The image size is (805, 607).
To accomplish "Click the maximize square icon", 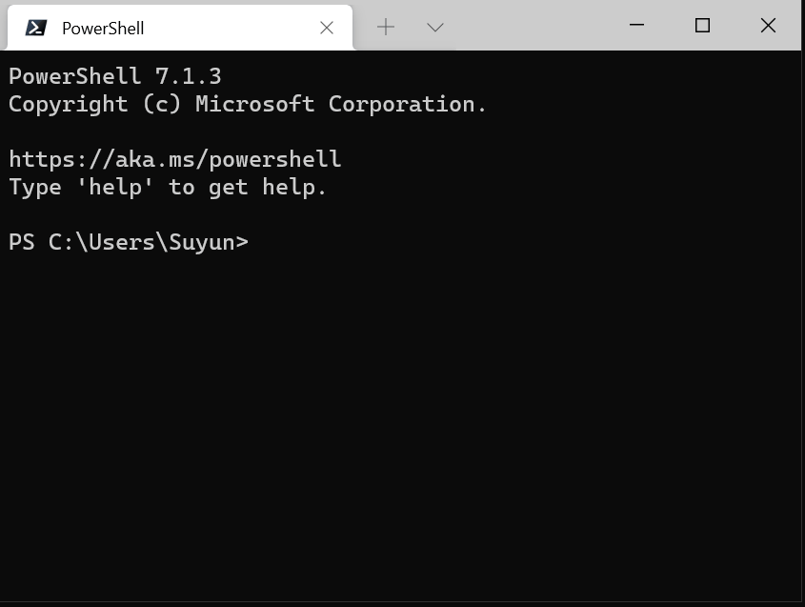I will tap(701, 26).
